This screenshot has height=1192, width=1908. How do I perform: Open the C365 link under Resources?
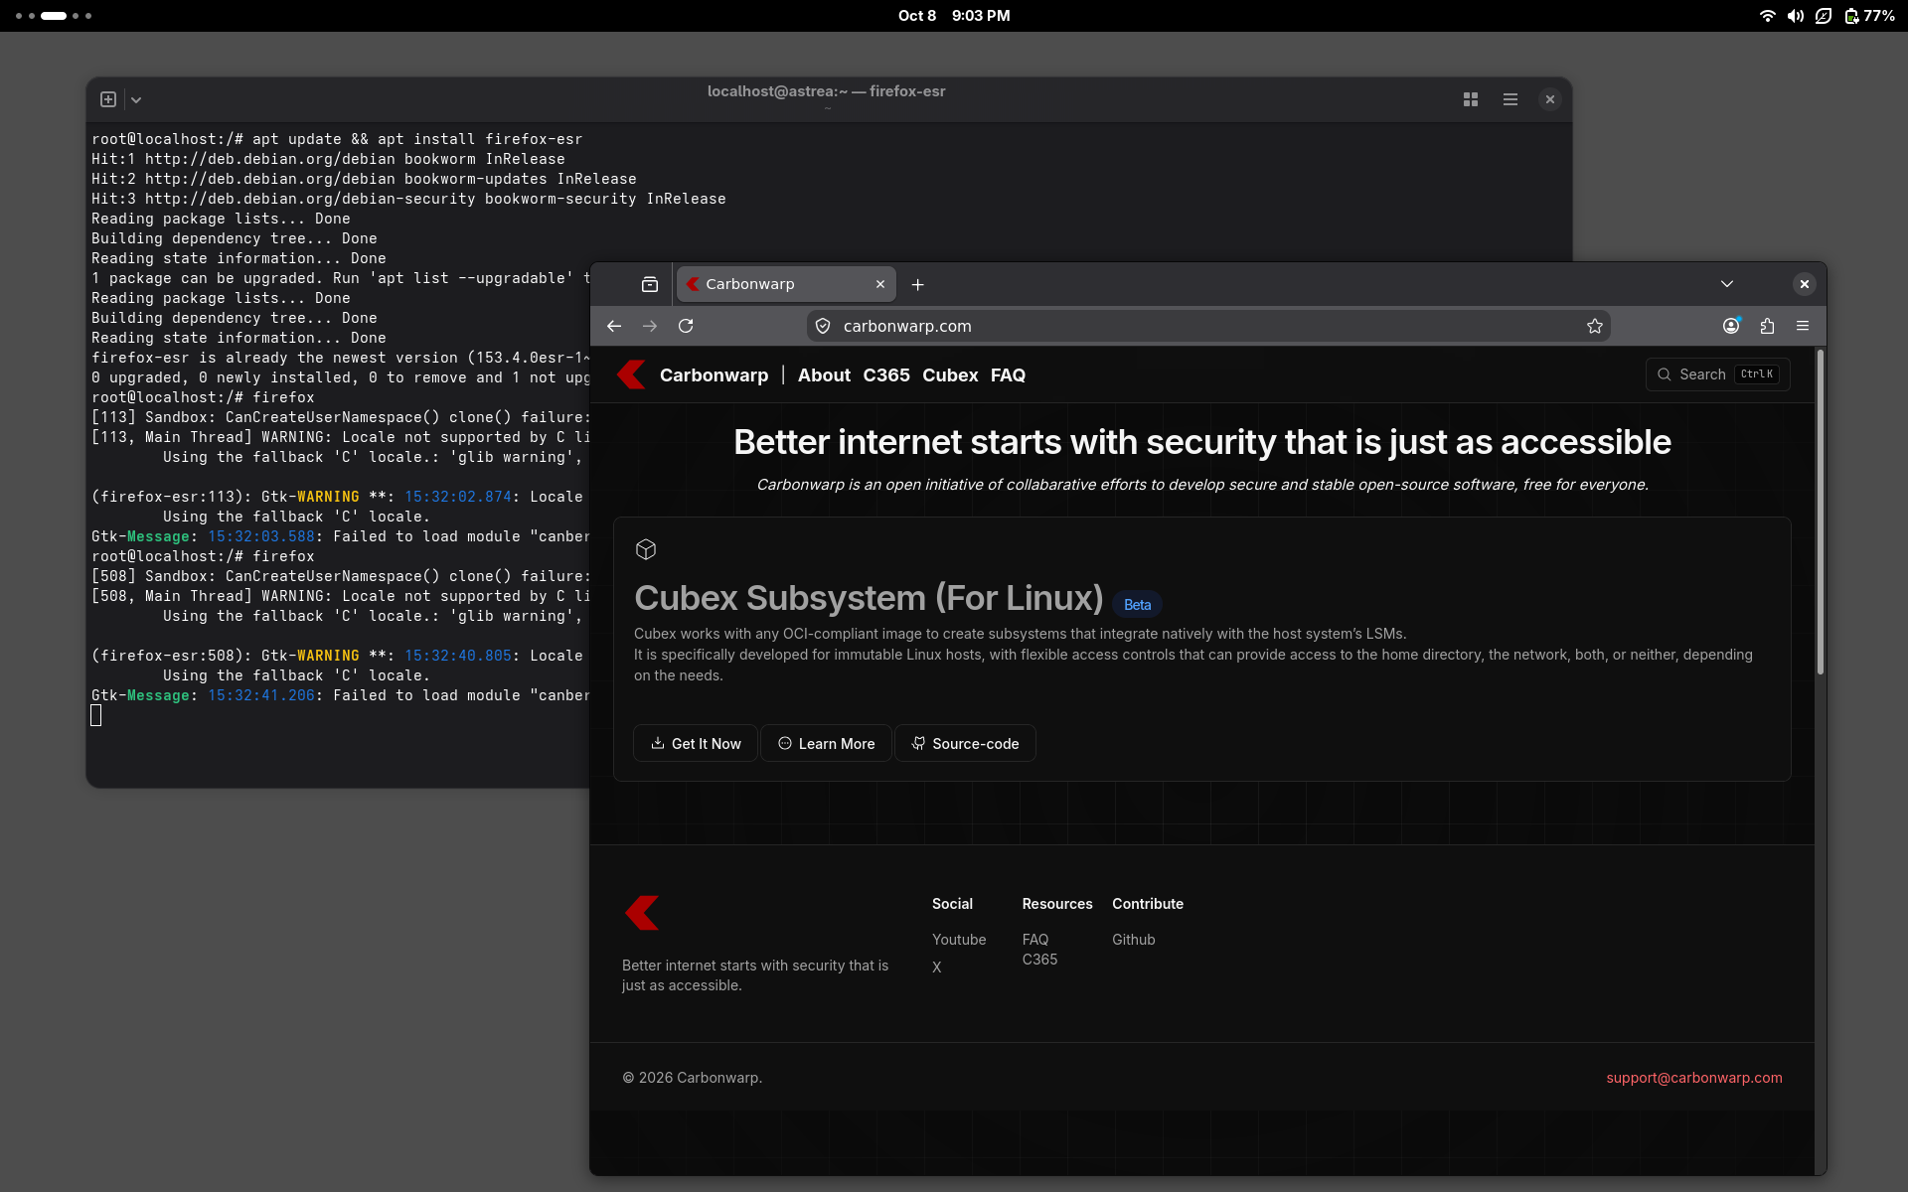click(x=1039, y=960)
